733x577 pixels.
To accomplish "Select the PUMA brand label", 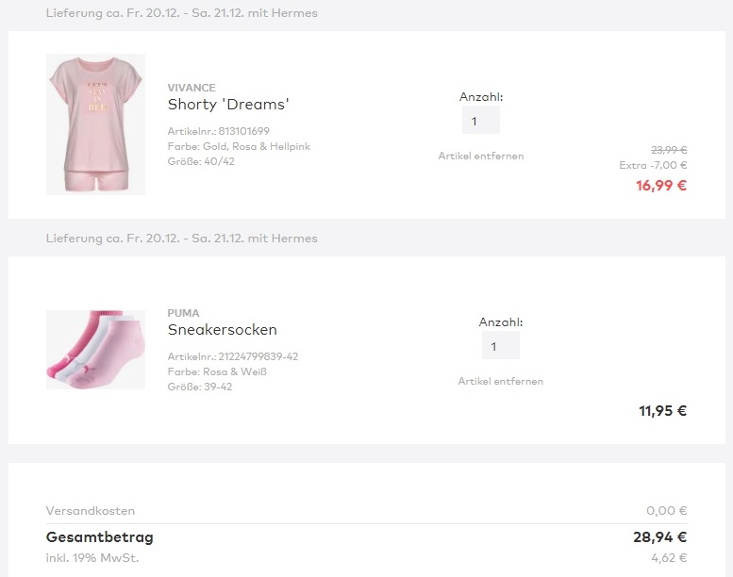I will click(183, 313).
